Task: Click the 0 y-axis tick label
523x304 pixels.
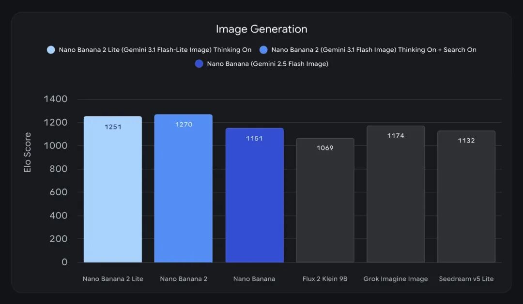Action: (64, 262)
